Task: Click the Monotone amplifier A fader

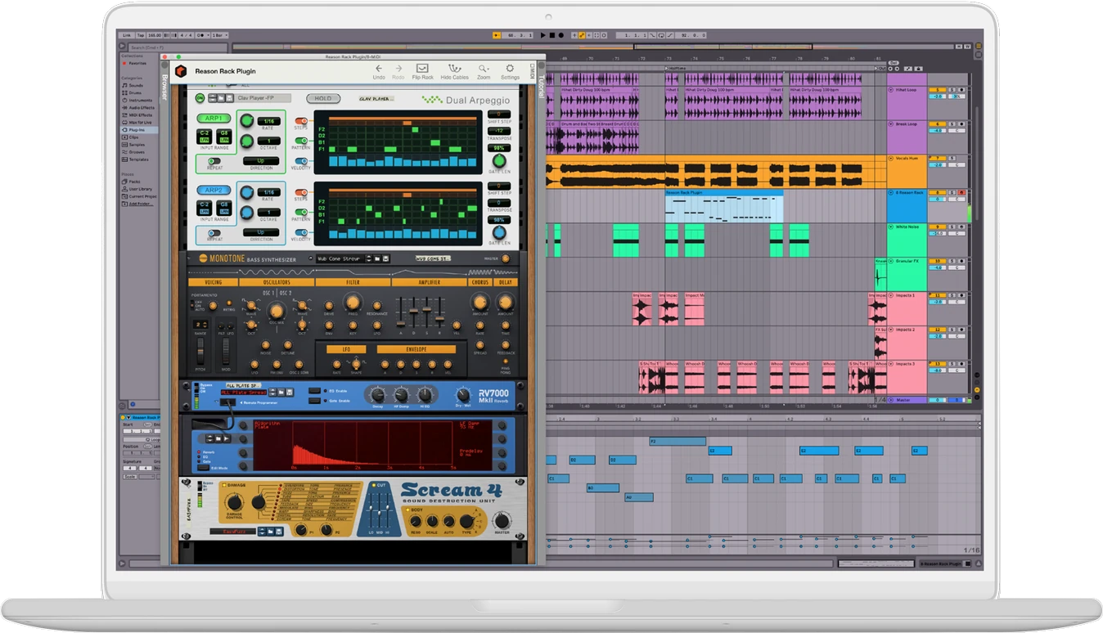Action: [401, 312]
